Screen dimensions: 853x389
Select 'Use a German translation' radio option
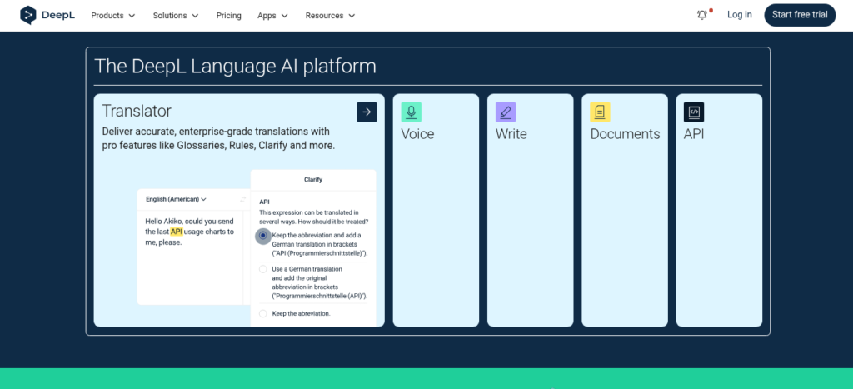coord(263,269)
